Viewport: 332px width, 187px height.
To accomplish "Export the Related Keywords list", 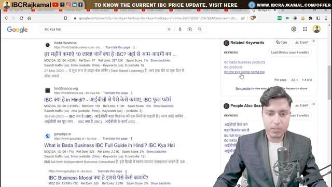I will [x=302, y=43].
